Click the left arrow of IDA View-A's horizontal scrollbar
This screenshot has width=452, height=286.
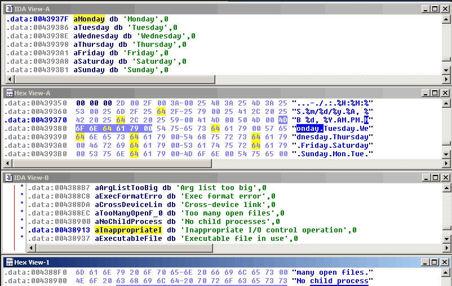coord(10,80)
